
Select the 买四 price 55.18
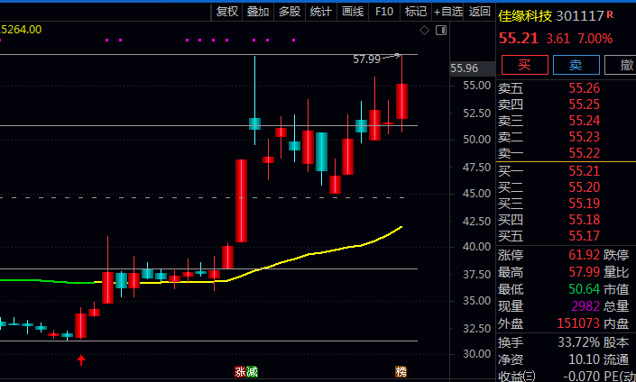584,220
